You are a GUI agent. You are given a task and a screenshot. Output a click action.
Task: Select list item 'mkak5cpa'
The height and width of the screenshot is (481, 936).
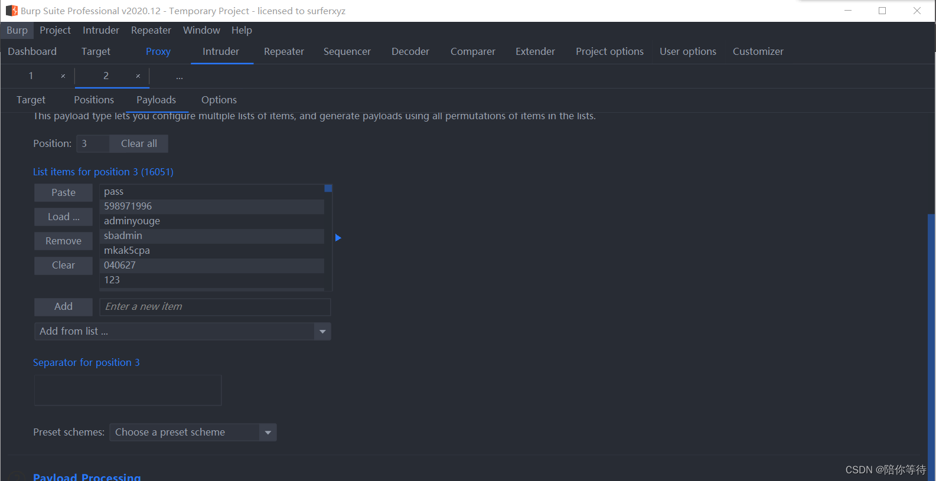pos(212,251)
